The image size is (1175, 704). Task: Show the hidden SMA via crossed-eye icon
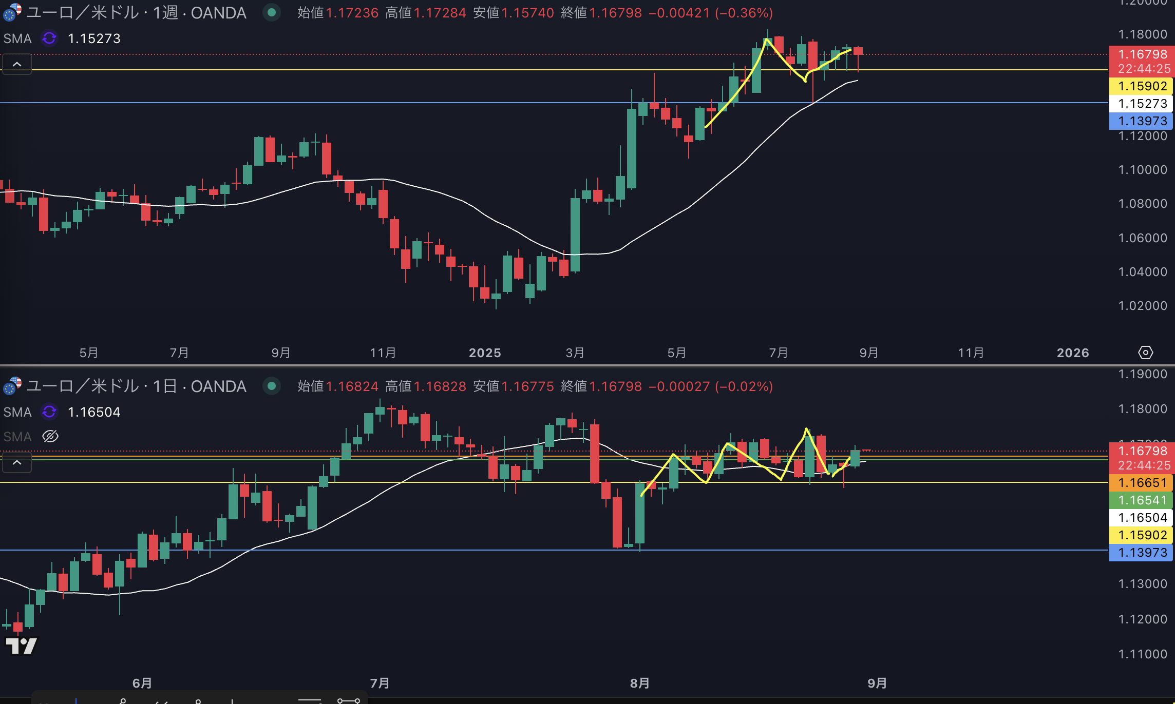pos(50,437)
